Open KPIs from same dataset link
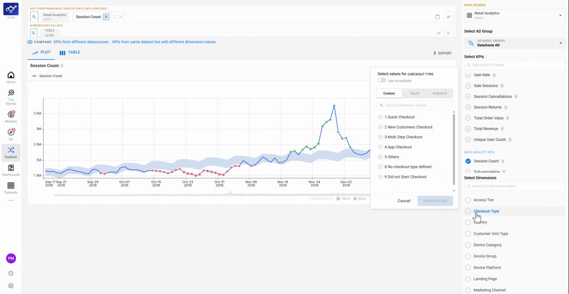The width and height of the screenshot is (569, 294). coord(164,42)
